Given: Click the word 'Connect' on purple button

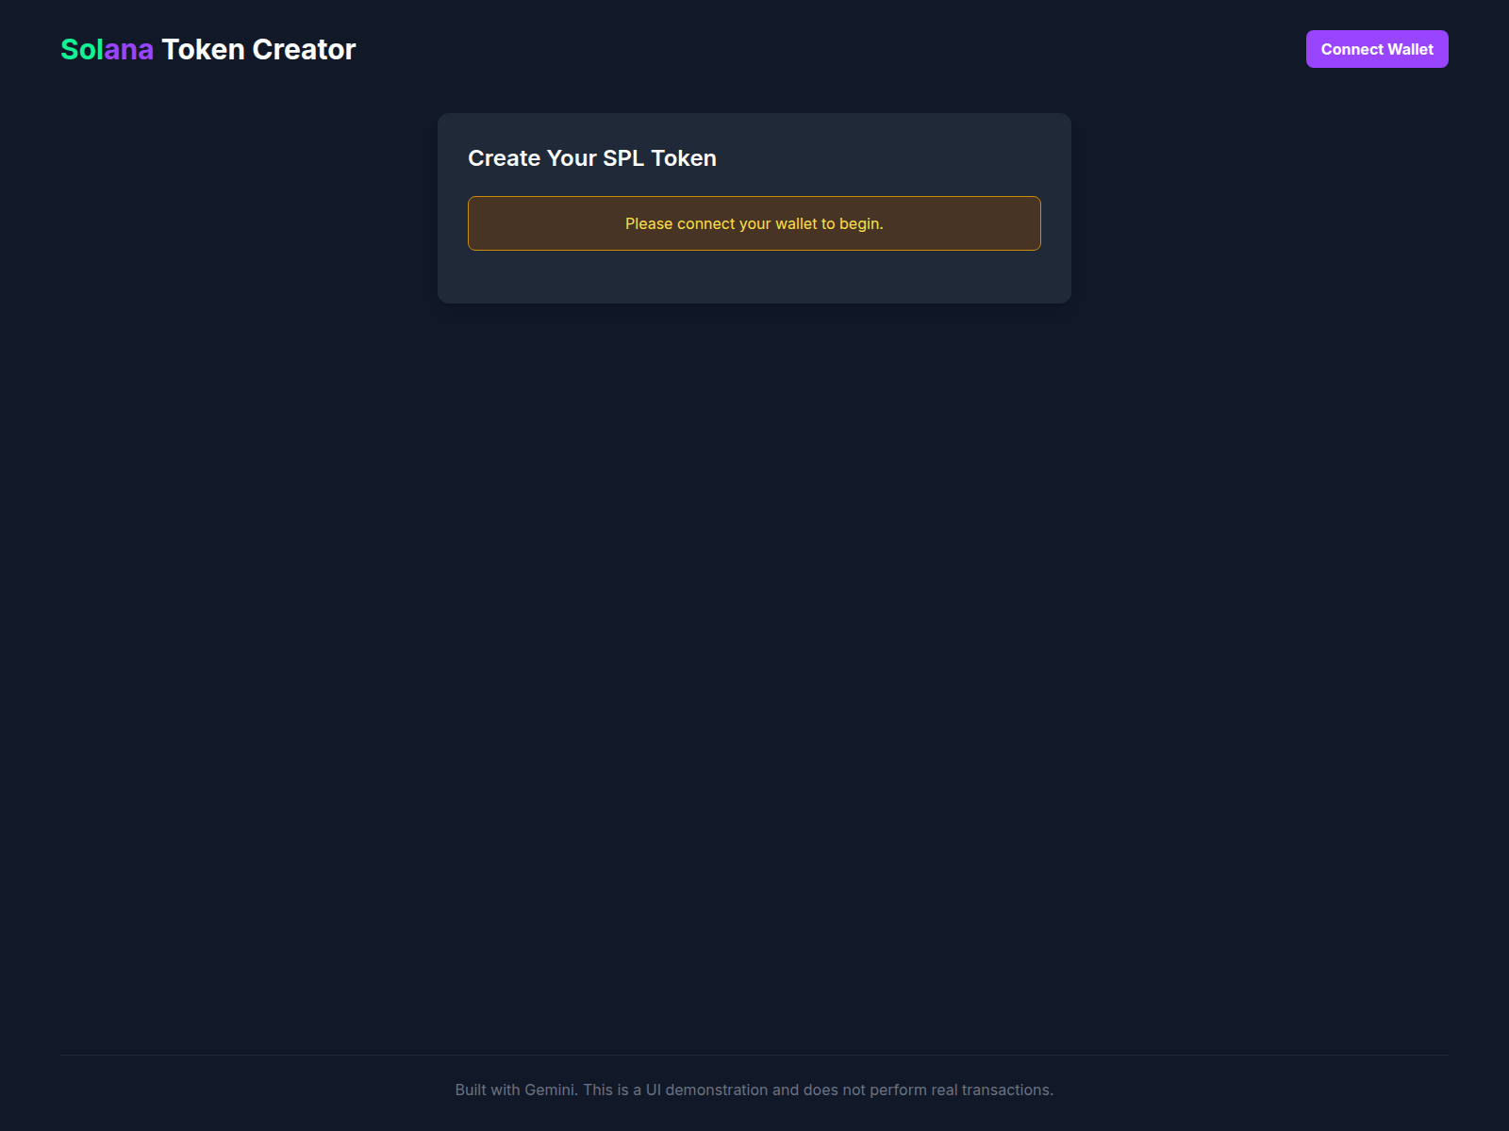Looking at the screenshot, I should (x=1351, y=49).
